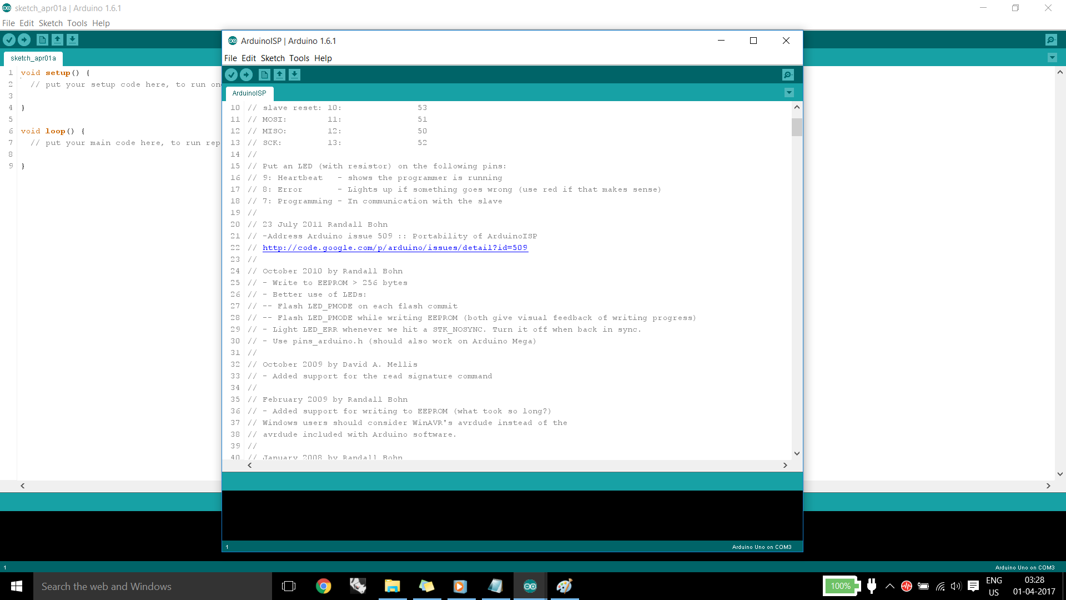Open Edit menu in ArduinoISP window
Screen dimensions: 1066x600
pyautogui.click(x=249, y=58)
